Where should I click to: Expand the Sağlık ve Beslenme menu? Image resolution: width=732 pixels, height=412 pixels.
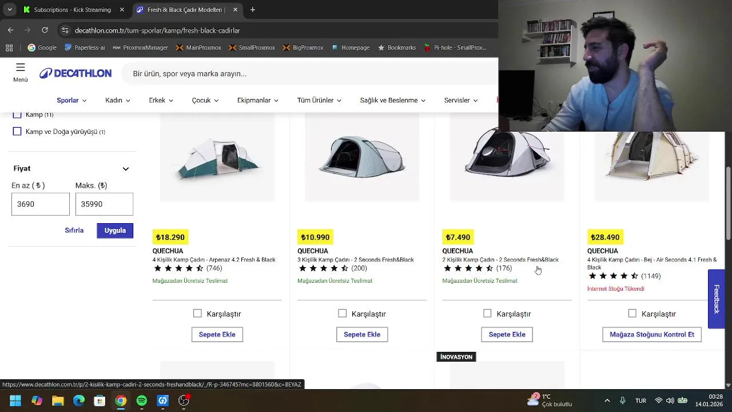tap(393, 100)
